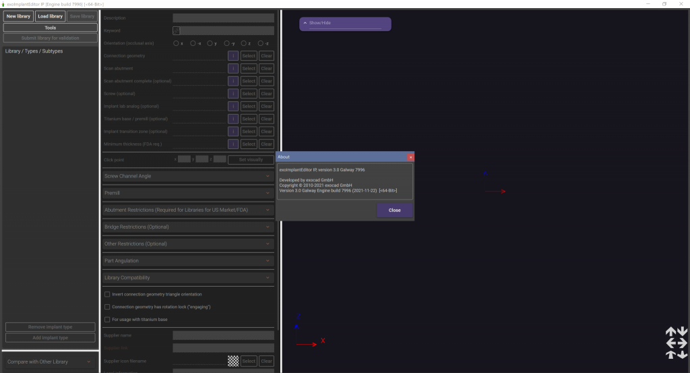Check the connection geometry rotation lock option

point(107,307)
